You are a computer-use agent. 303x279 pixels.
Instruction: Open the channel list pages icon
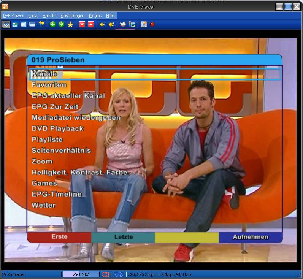click(24, 25)
